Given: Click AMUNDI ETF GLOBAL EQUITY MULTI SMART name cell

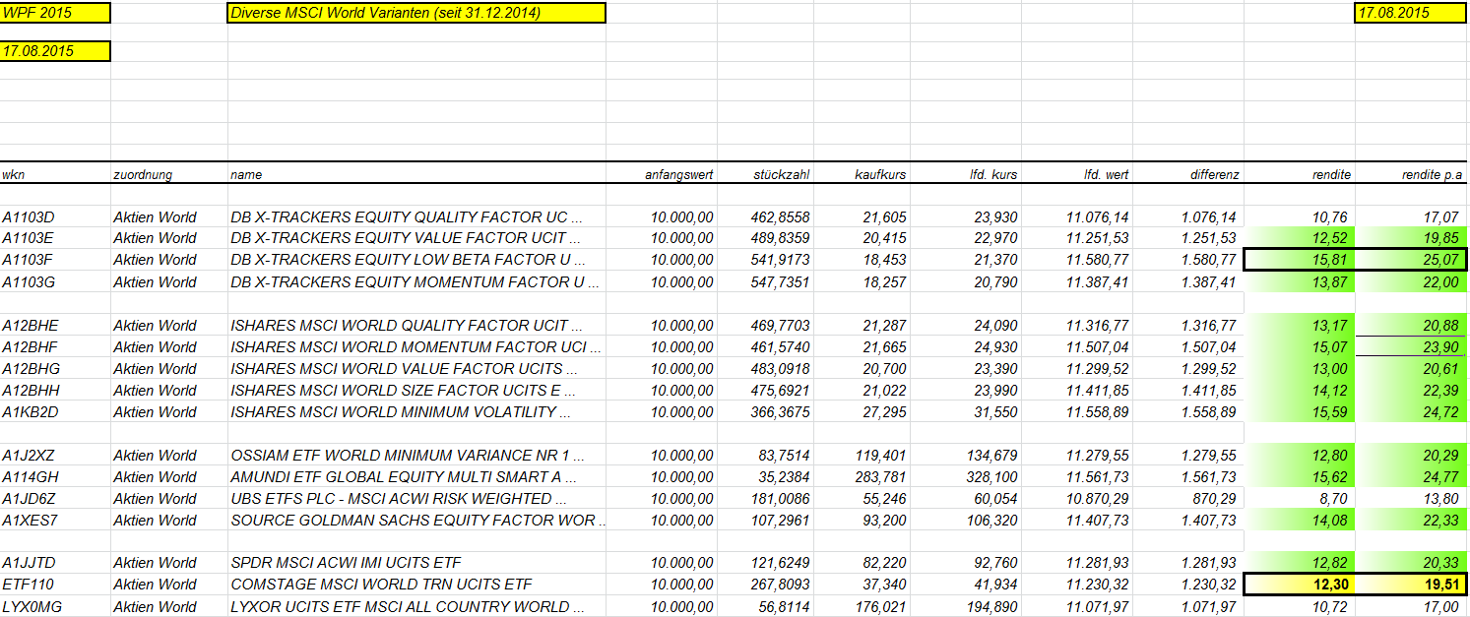Looking at the screenshot, I should tap(415, 476).
